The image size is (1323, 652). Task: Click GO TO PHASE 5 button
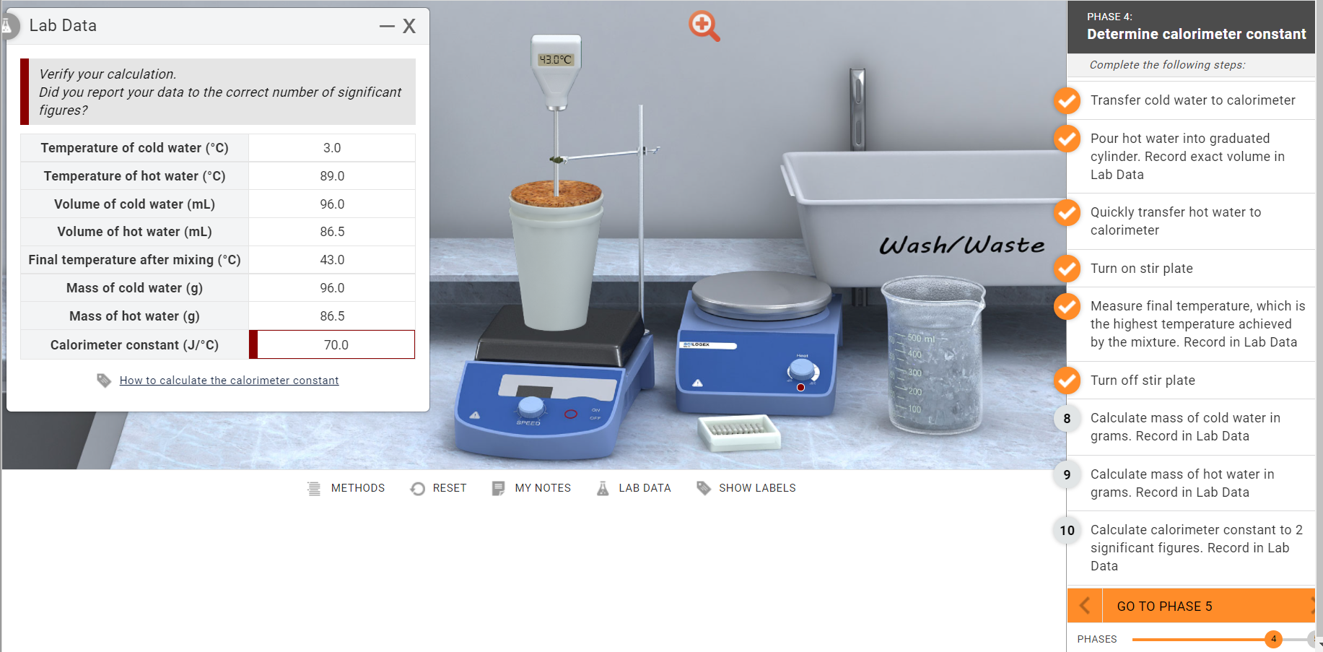pos(1208,606)
